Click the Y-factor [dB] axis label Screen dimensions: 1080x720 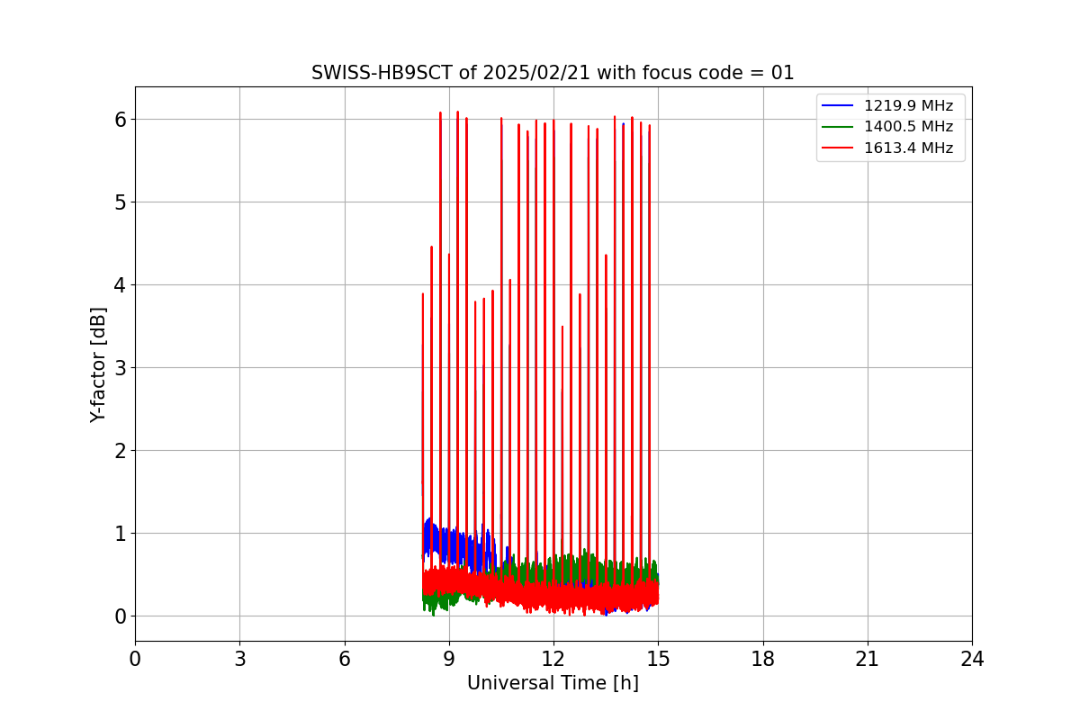(x=99, y=364)
